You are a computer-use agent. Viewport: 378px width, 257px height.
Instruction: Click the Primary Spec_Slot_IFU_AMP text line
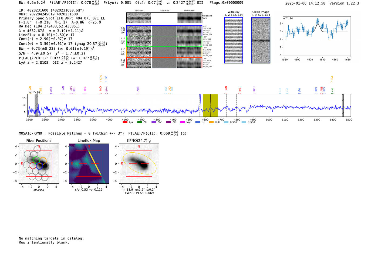pos(62,18)
